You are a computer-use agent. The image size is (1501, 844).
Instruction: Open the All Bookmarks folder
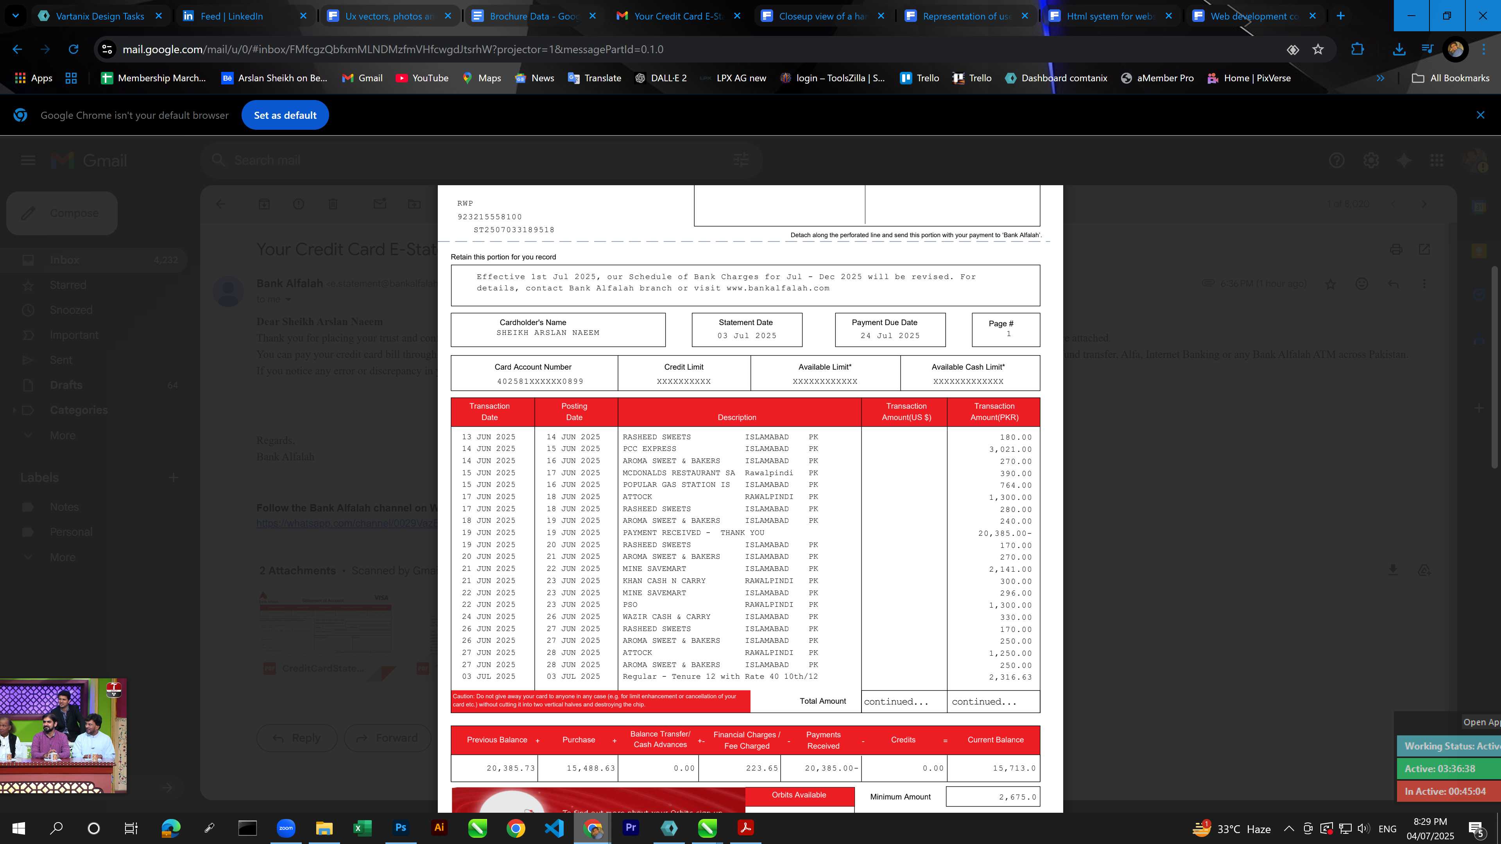[x=1451, y=78]
